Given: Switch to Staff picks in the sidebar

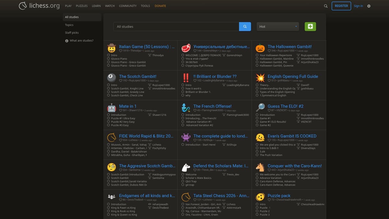Looking at the screenshot, I should click(72, 33).
